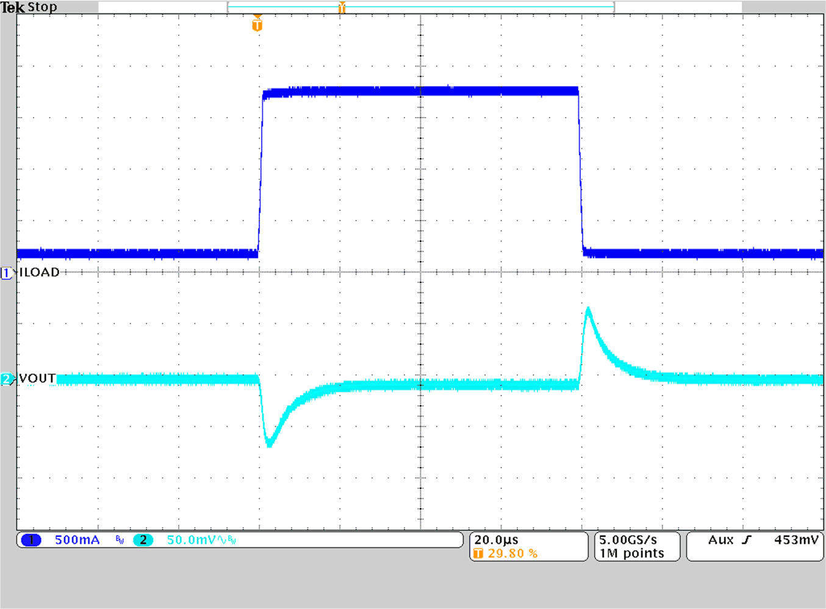The height and width of the screenshot is (609, 826).
Task: Select the channel 1 position marker on left edge
Action: click(6, 273)
